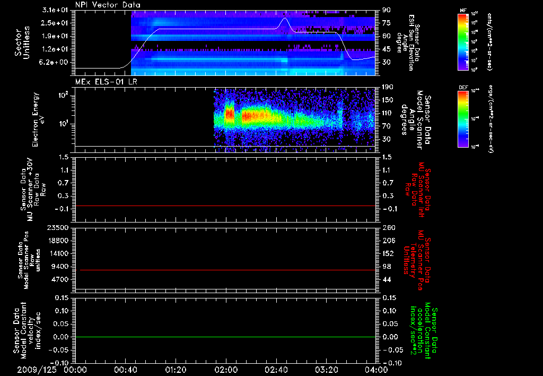Click the MU Scanner +30V Raw Data label
The image size is (543, 376).
coord(33,190)
